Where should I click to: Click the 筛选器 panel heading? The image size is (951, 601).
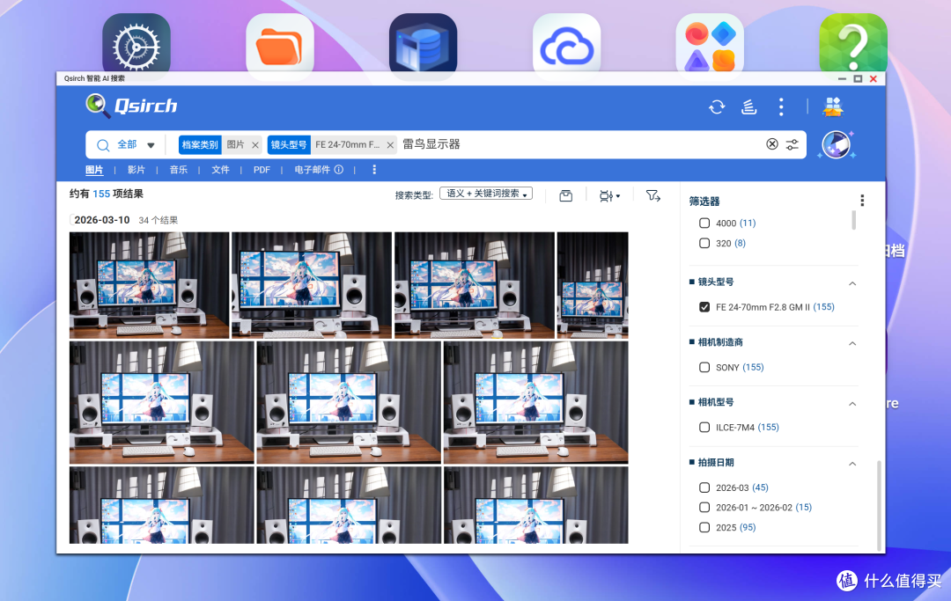click(704, 202)
